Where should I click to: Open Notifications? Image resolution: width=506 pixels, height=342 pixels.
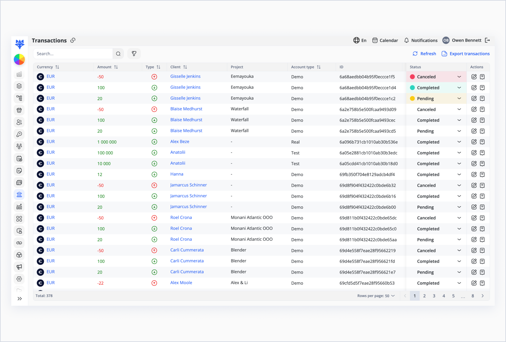421,40
